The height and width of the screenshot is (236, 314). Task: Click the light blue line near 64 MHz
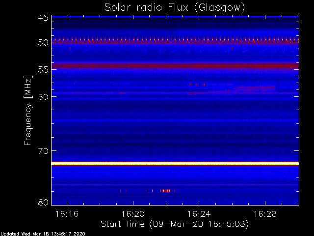coord(175,120)
